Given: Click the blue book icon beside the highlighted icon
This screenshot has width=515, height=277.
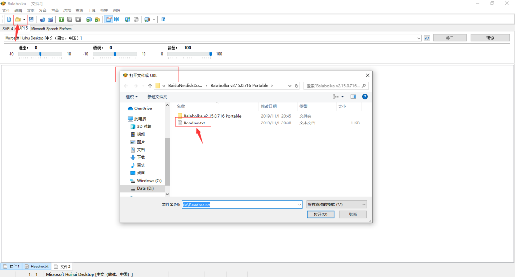Looking at the screenshot, I should pos(117,20).
